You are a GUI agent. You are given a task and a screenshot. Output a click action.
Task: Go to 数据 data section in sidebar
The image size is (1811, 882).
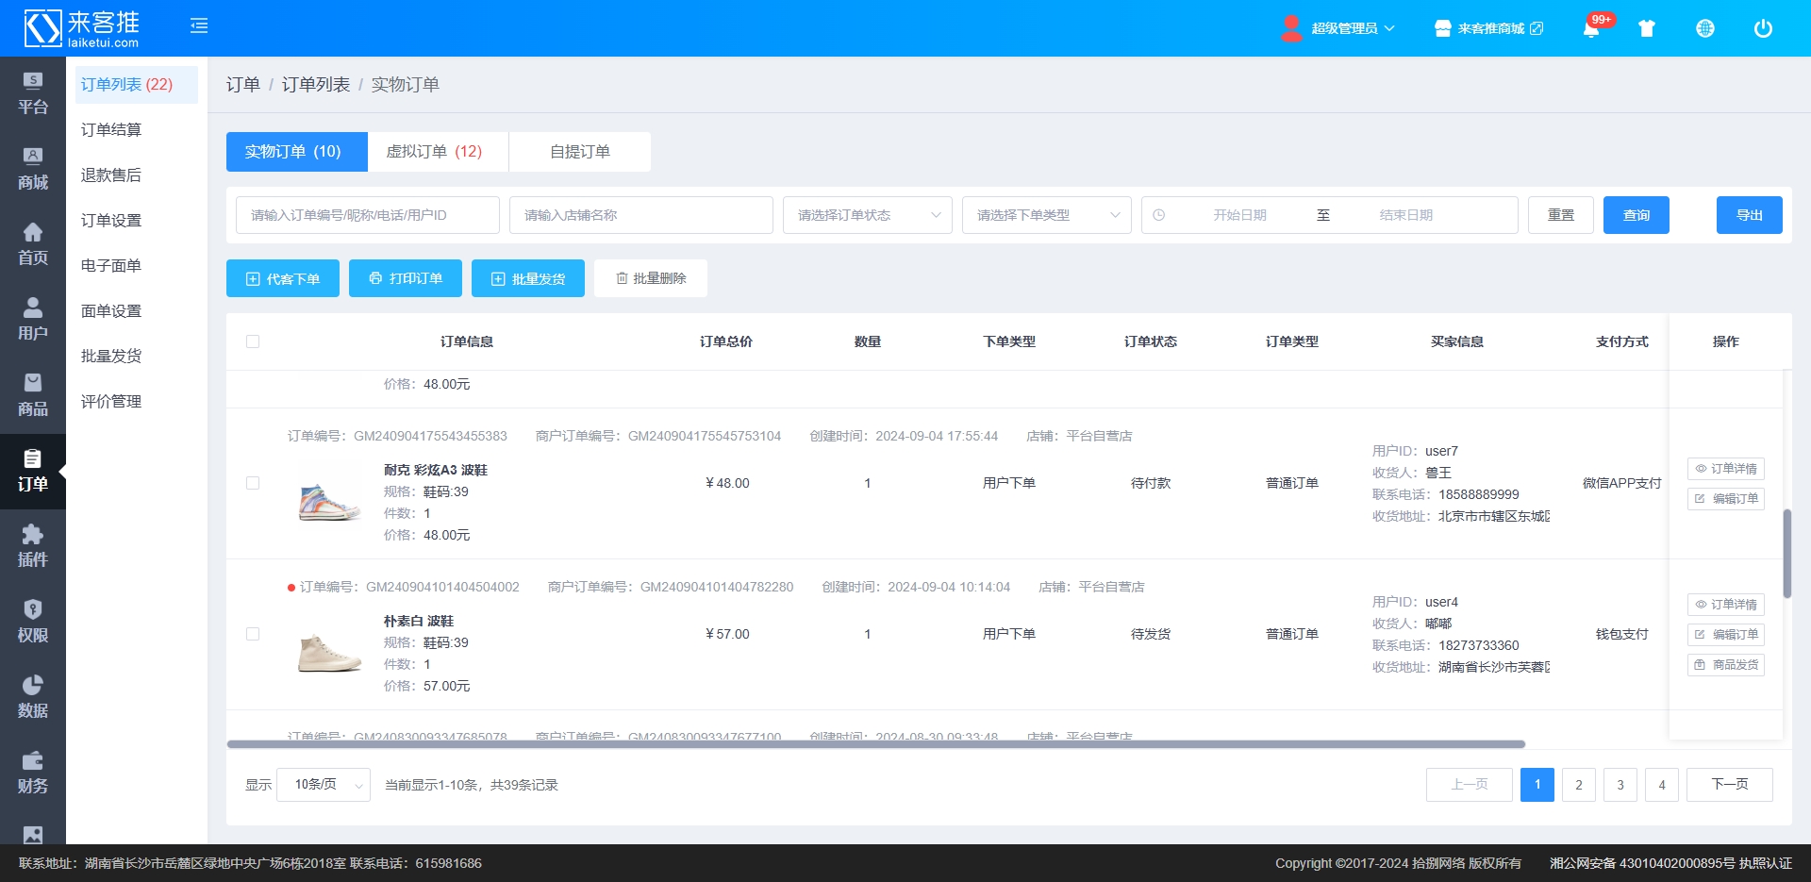click(33, 697)
